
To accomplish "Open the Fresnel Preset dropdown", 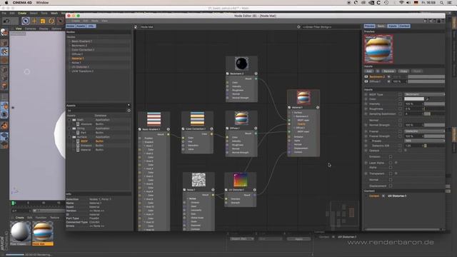I will coord(425,141).
